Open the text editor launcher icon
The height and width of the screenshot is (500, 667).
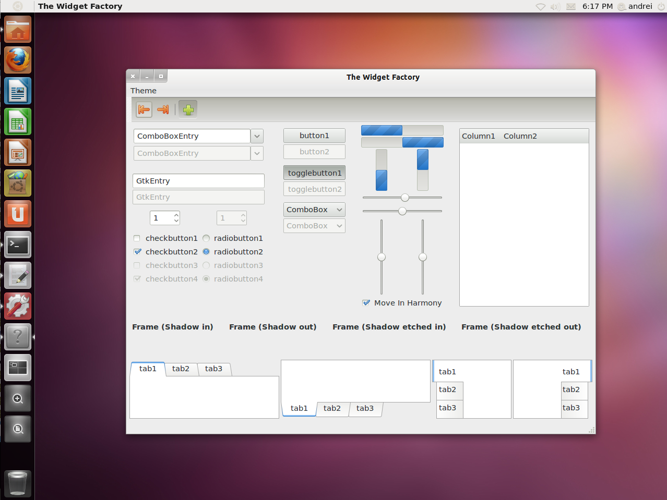(18, 275)
